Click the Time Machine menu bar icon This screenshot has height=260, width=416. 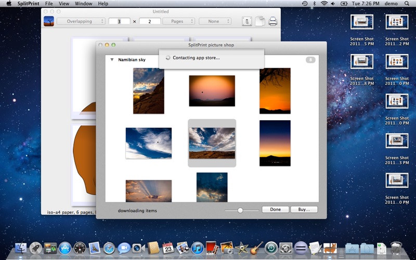coord(305,4)
